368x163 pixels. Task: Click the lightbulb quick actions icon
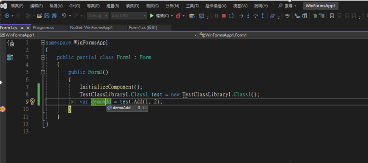32,101
